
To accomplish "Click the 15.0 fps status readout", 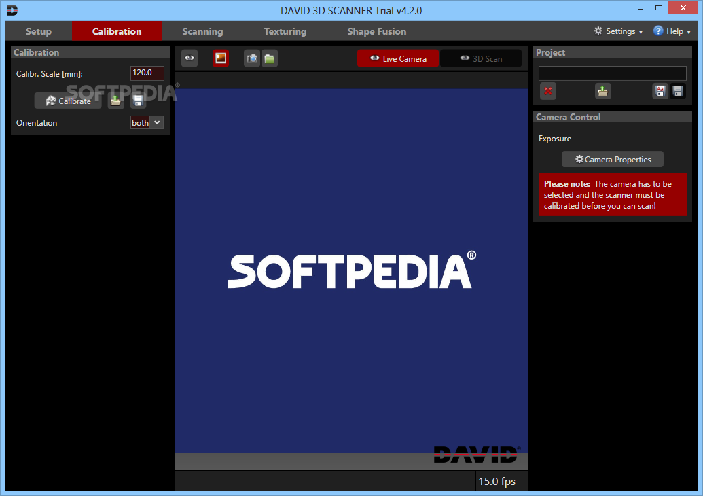I will 497,481.
